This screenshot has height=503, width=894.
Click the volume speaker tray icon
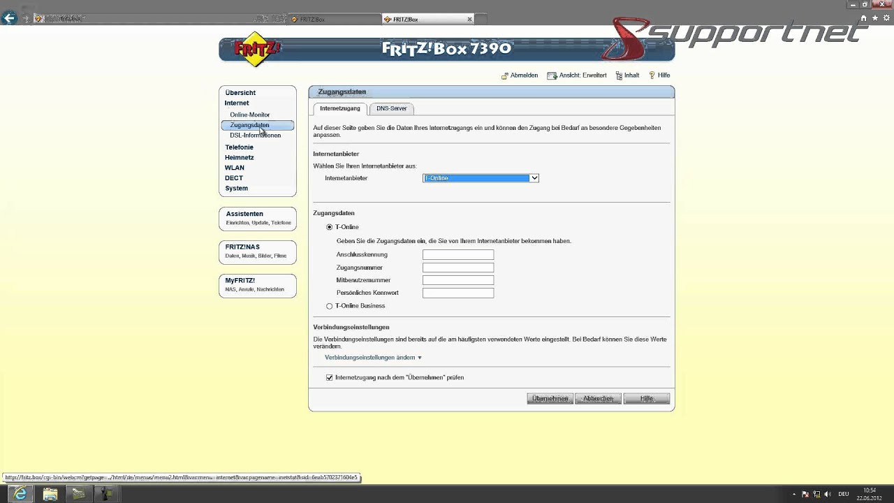(x=828, y=494)
